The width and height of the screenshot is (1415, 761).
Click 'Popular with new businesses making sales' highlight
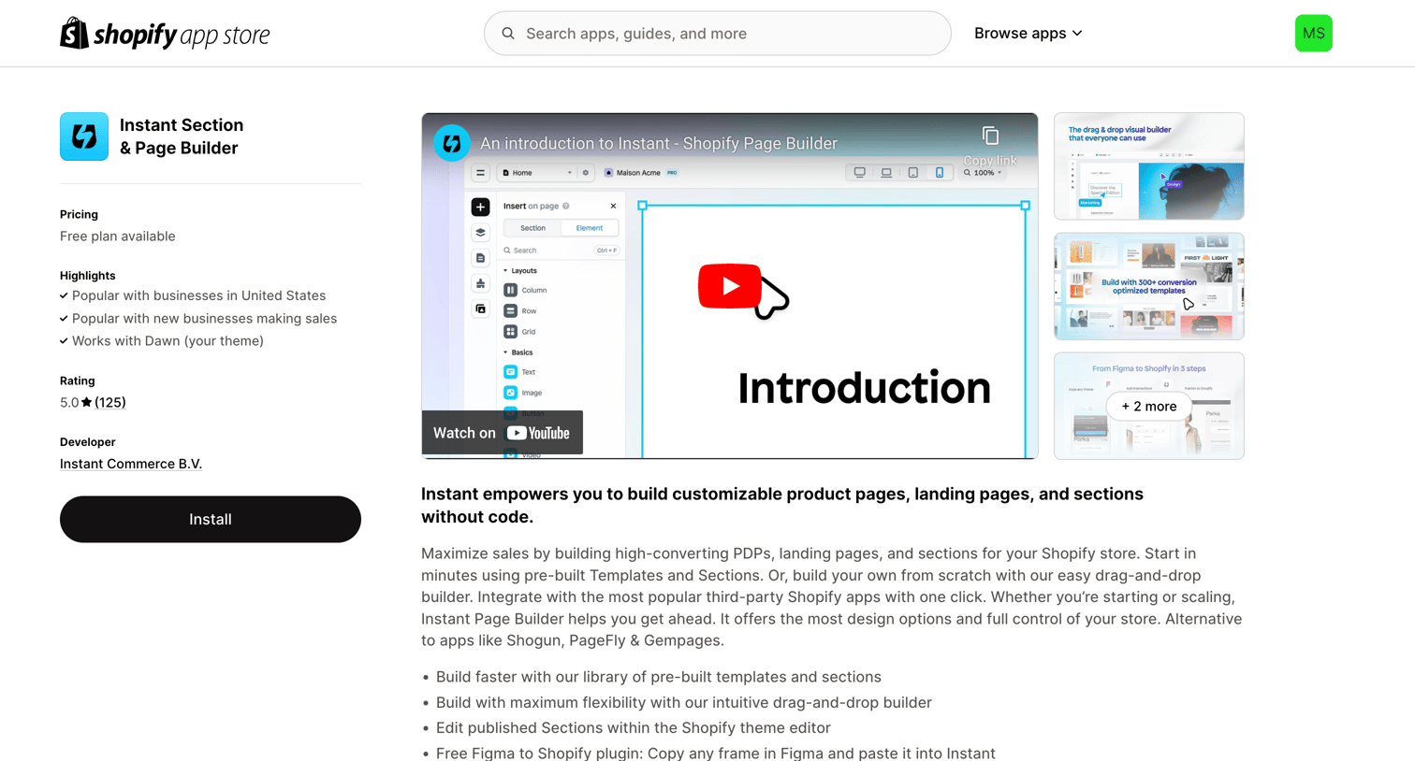204,319
